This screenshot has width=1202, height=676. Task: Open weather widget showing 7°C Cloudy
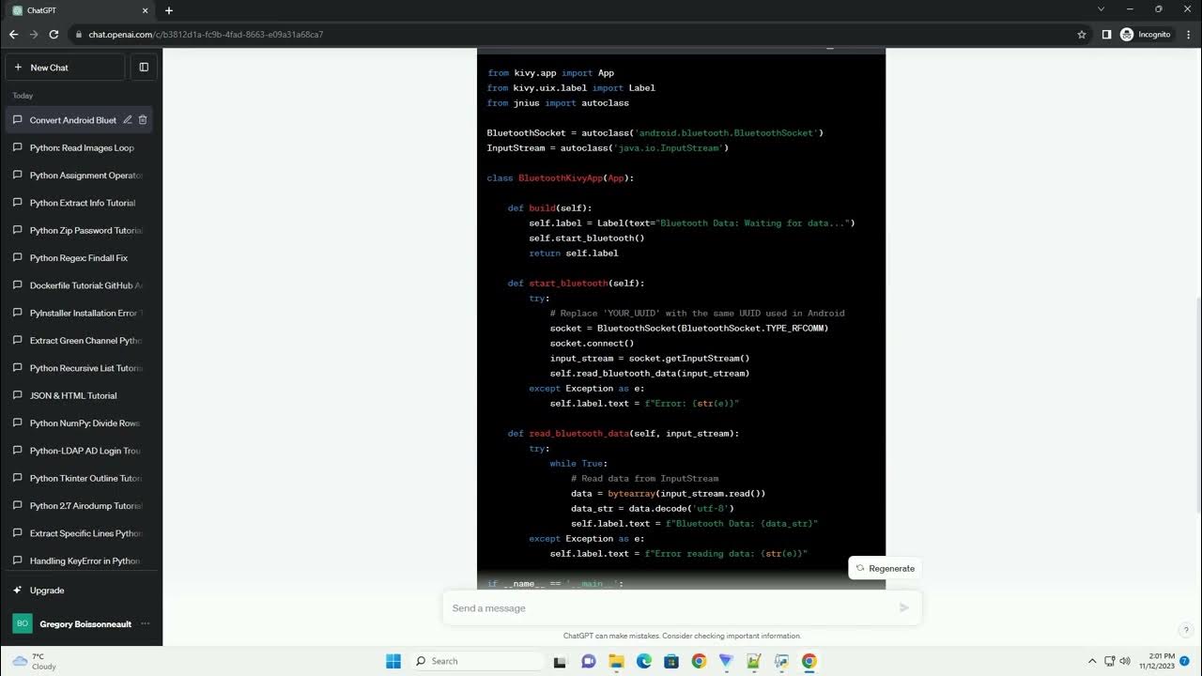click(35, 661)
